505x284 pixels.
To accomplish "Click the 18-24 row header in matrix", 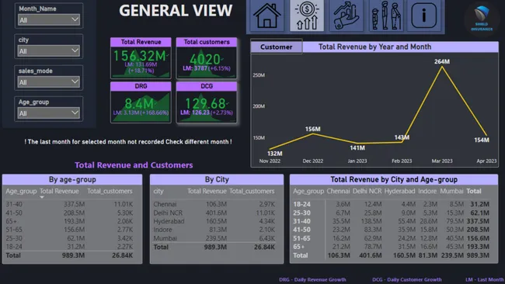I will click(x=301, y=204).
